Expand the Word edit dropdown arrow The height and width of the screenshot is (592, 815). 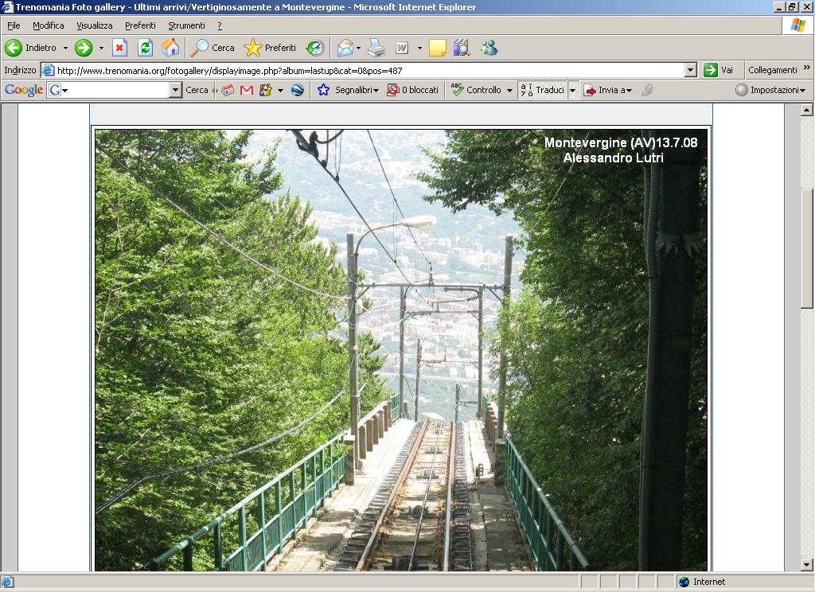pyautogui.click(x=419, y=48)
